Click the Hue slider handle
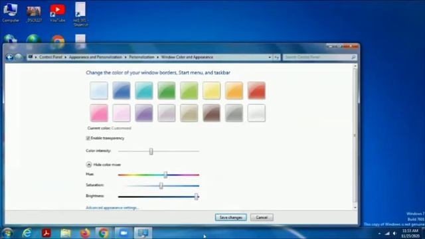Image resolution: width=425 pixels, height=239 pixels. pos(165,175)
